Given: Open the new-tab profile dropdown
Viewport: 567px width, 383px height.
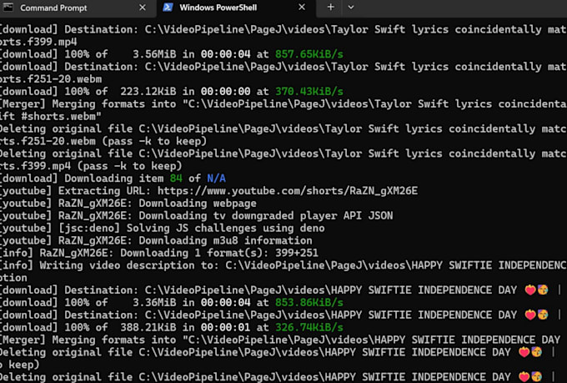Looking at the screenshot, I should click(351, 7).
